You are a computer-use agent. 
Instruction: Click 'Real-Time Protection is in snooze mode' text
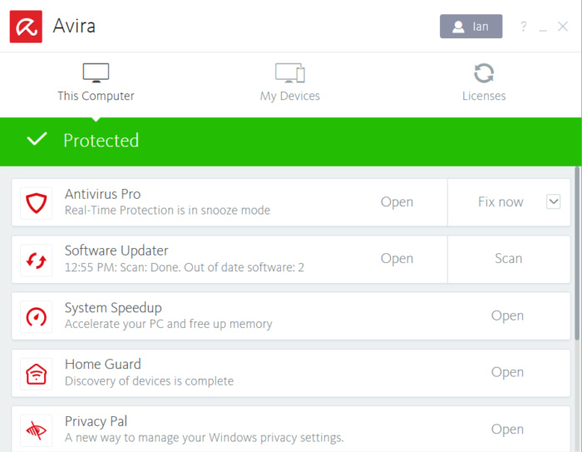[x=167, y=211]
